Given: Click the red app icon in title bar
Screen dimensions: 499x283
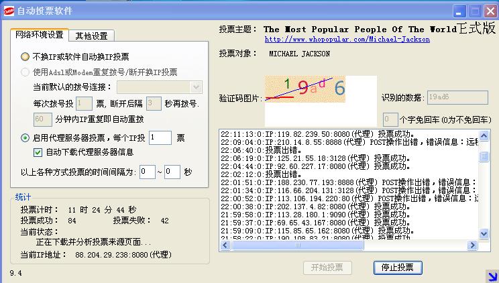Looking at the screenshot, I should point(9,11).
